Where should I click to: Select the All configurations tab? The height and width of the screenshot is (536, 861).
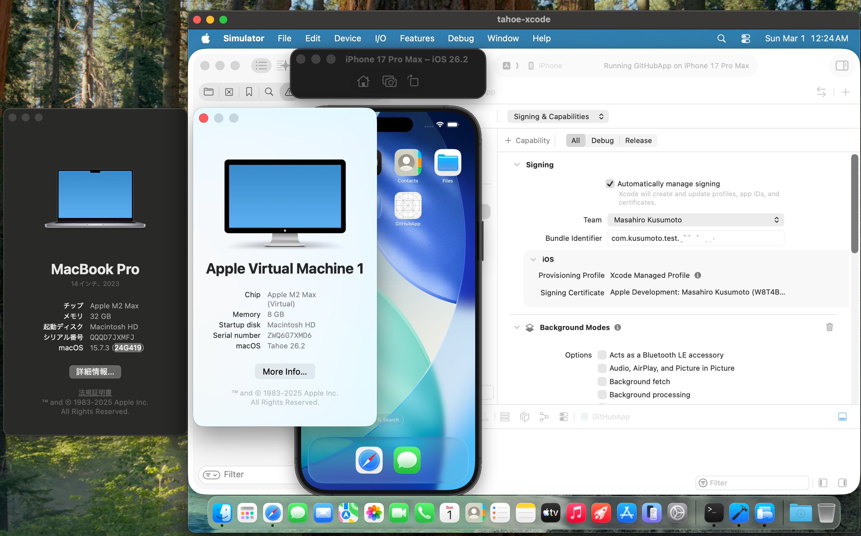[575, 141]
